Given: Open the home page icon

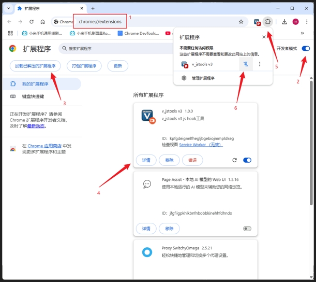Looking at the screenshot, I should point(42,22).
